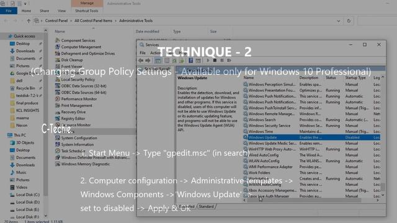The height and width of the screenshot is (223, 397).
Task: Click the Restart Service icon
Action: (x=229, y=61)
